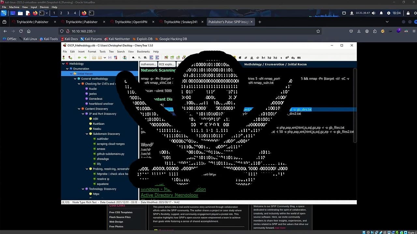Expand the Technology Discovery branch

(x=83, y=189)
